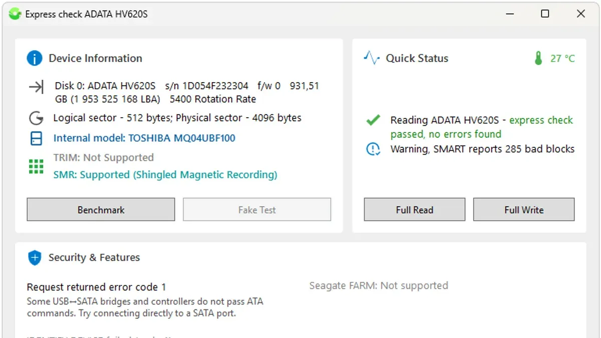Click 'Express check ADATA HV620S' window title
Image resolution: width=601 pixels, height=338 pixels.
pos(86,14)
